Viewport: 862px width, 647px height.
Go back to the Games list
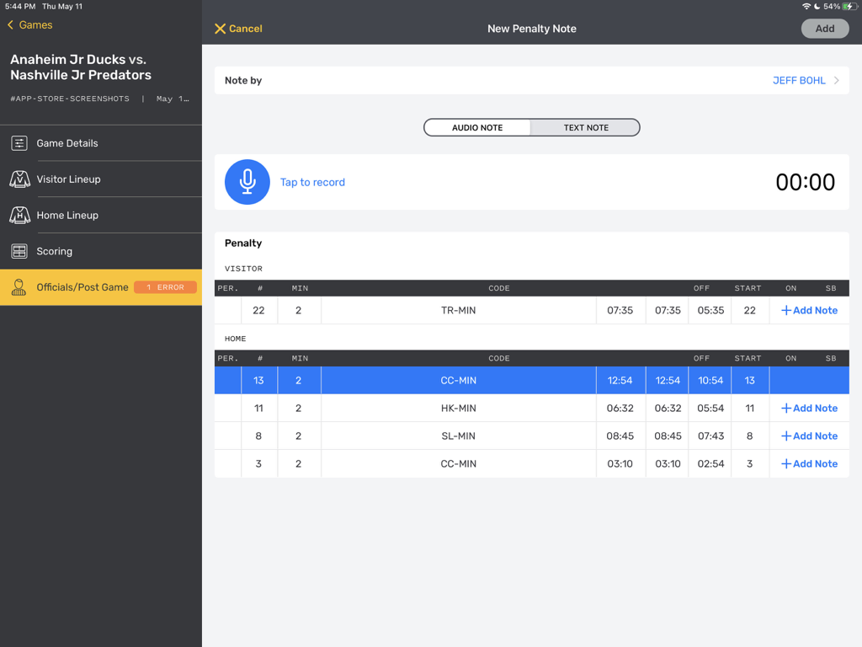tap(29, 25)
